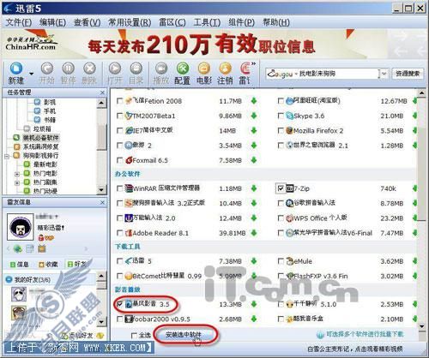Check the WinRAR checkbox
This screenshot has width=429, height=358.
tap(120, 188)
